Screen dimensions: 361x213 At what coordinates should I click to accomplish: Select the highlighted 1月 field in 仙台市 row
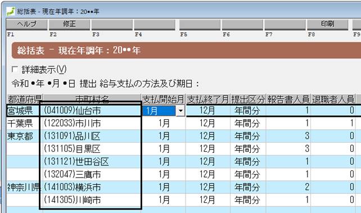click(x=159, y=111)
